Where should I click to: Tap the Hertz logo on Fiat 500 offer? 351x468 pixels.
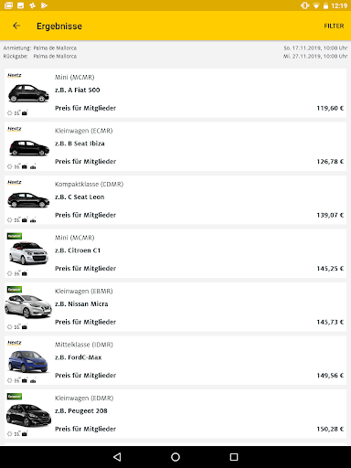click(15, 75)
